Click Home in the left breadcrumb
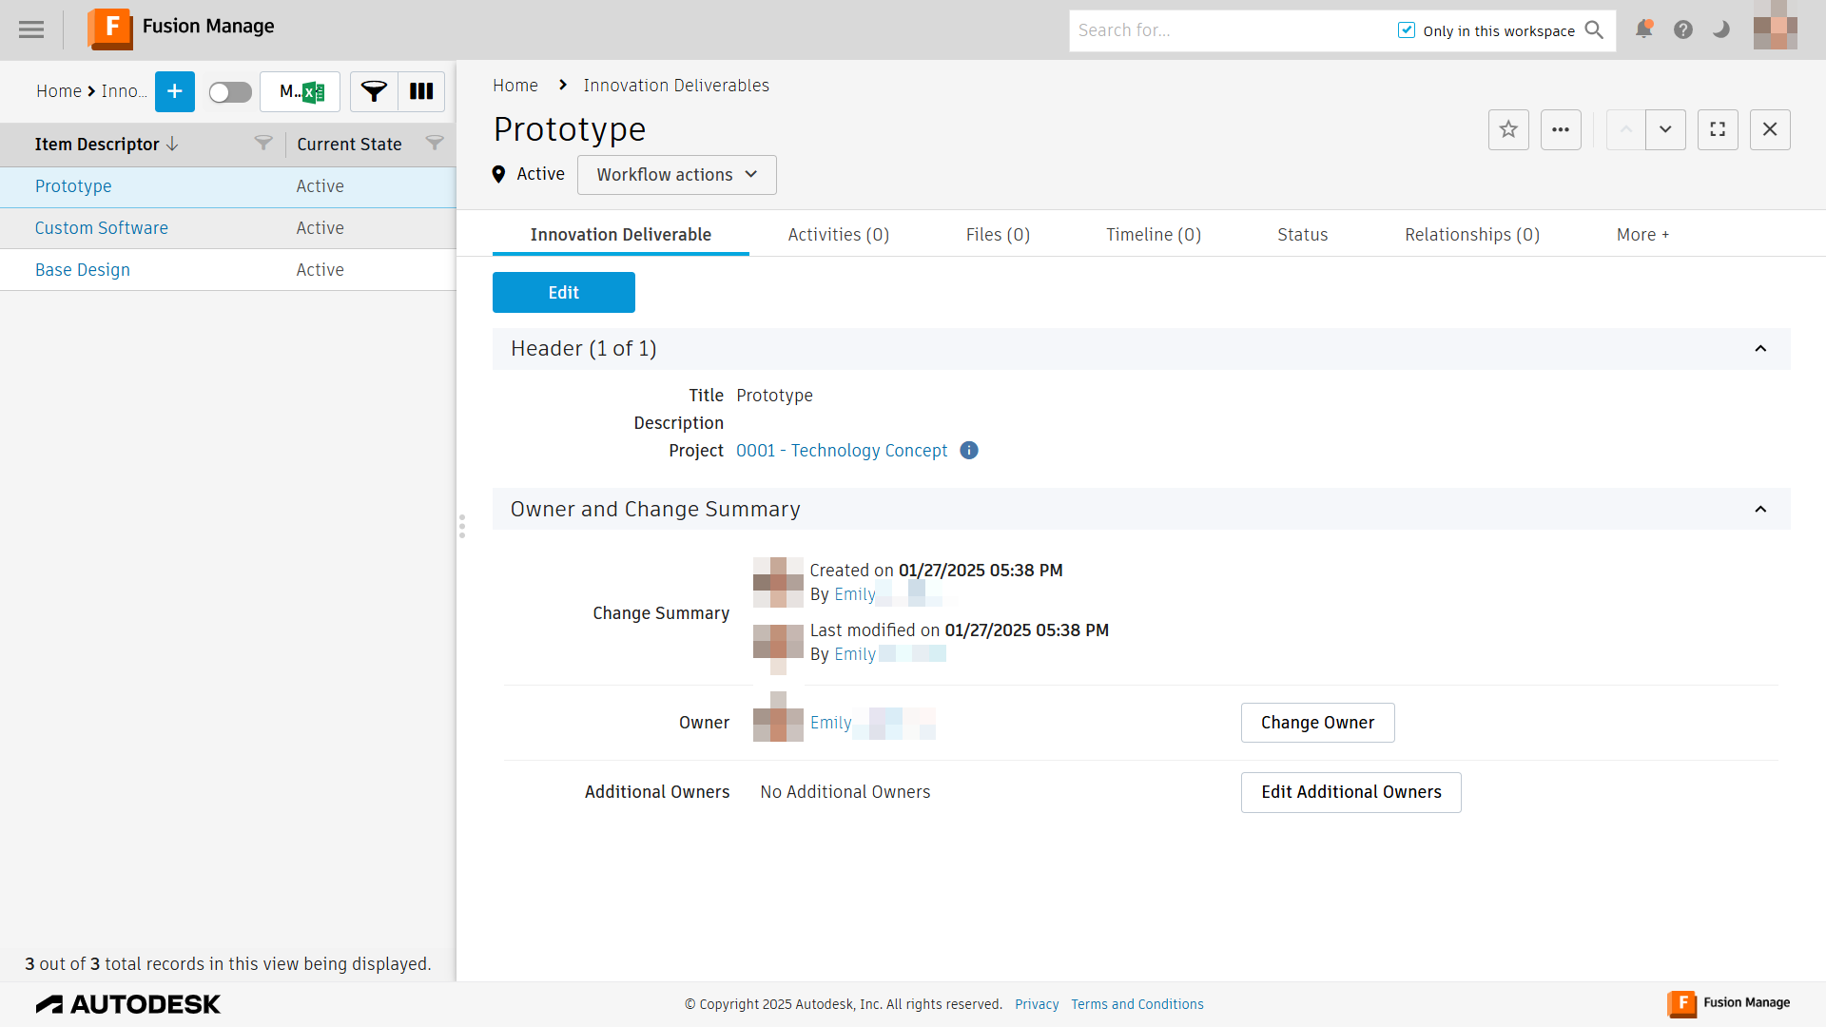The width and height of the screenshot is (1826, 1027). pyautogui.click(x=59, y=91)
